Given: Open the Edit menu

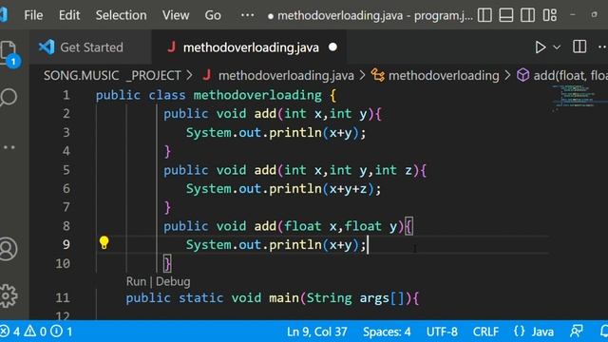Looking at the screenshot, I should click(69, 15).
